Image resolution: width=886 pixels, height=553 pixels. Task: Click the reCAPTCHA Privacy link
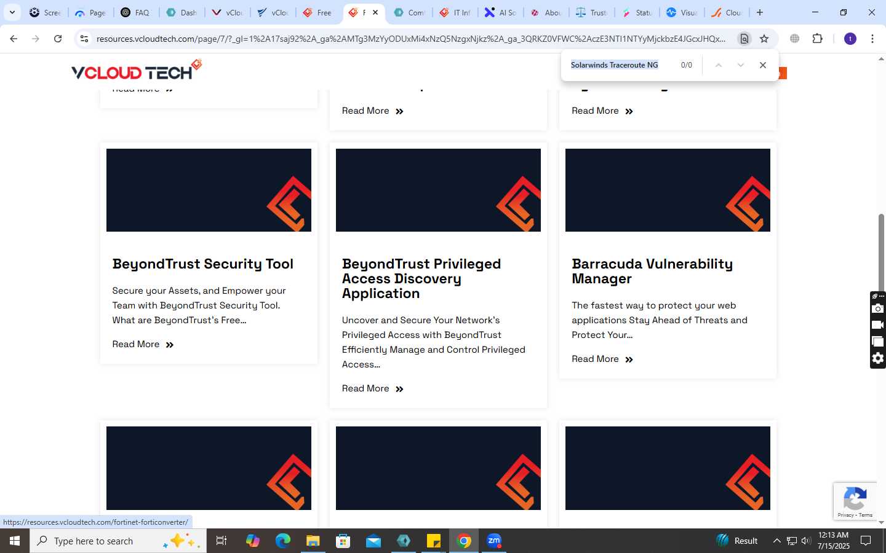pyautogui.click(x=846, y=515)
